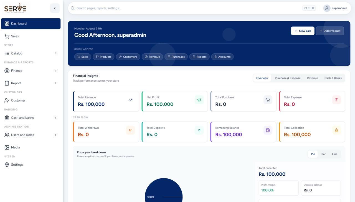This screenshot has height=202, width=355.
Task: Expand the Cash and banks chevron
Action: pyautogui.click(x=56, y=118)
